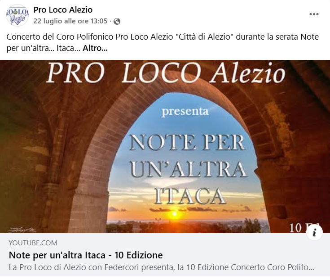Screen dimensions: 330x280
Task: Click the info icon on the link preview
Action: [x=314, y=233]
